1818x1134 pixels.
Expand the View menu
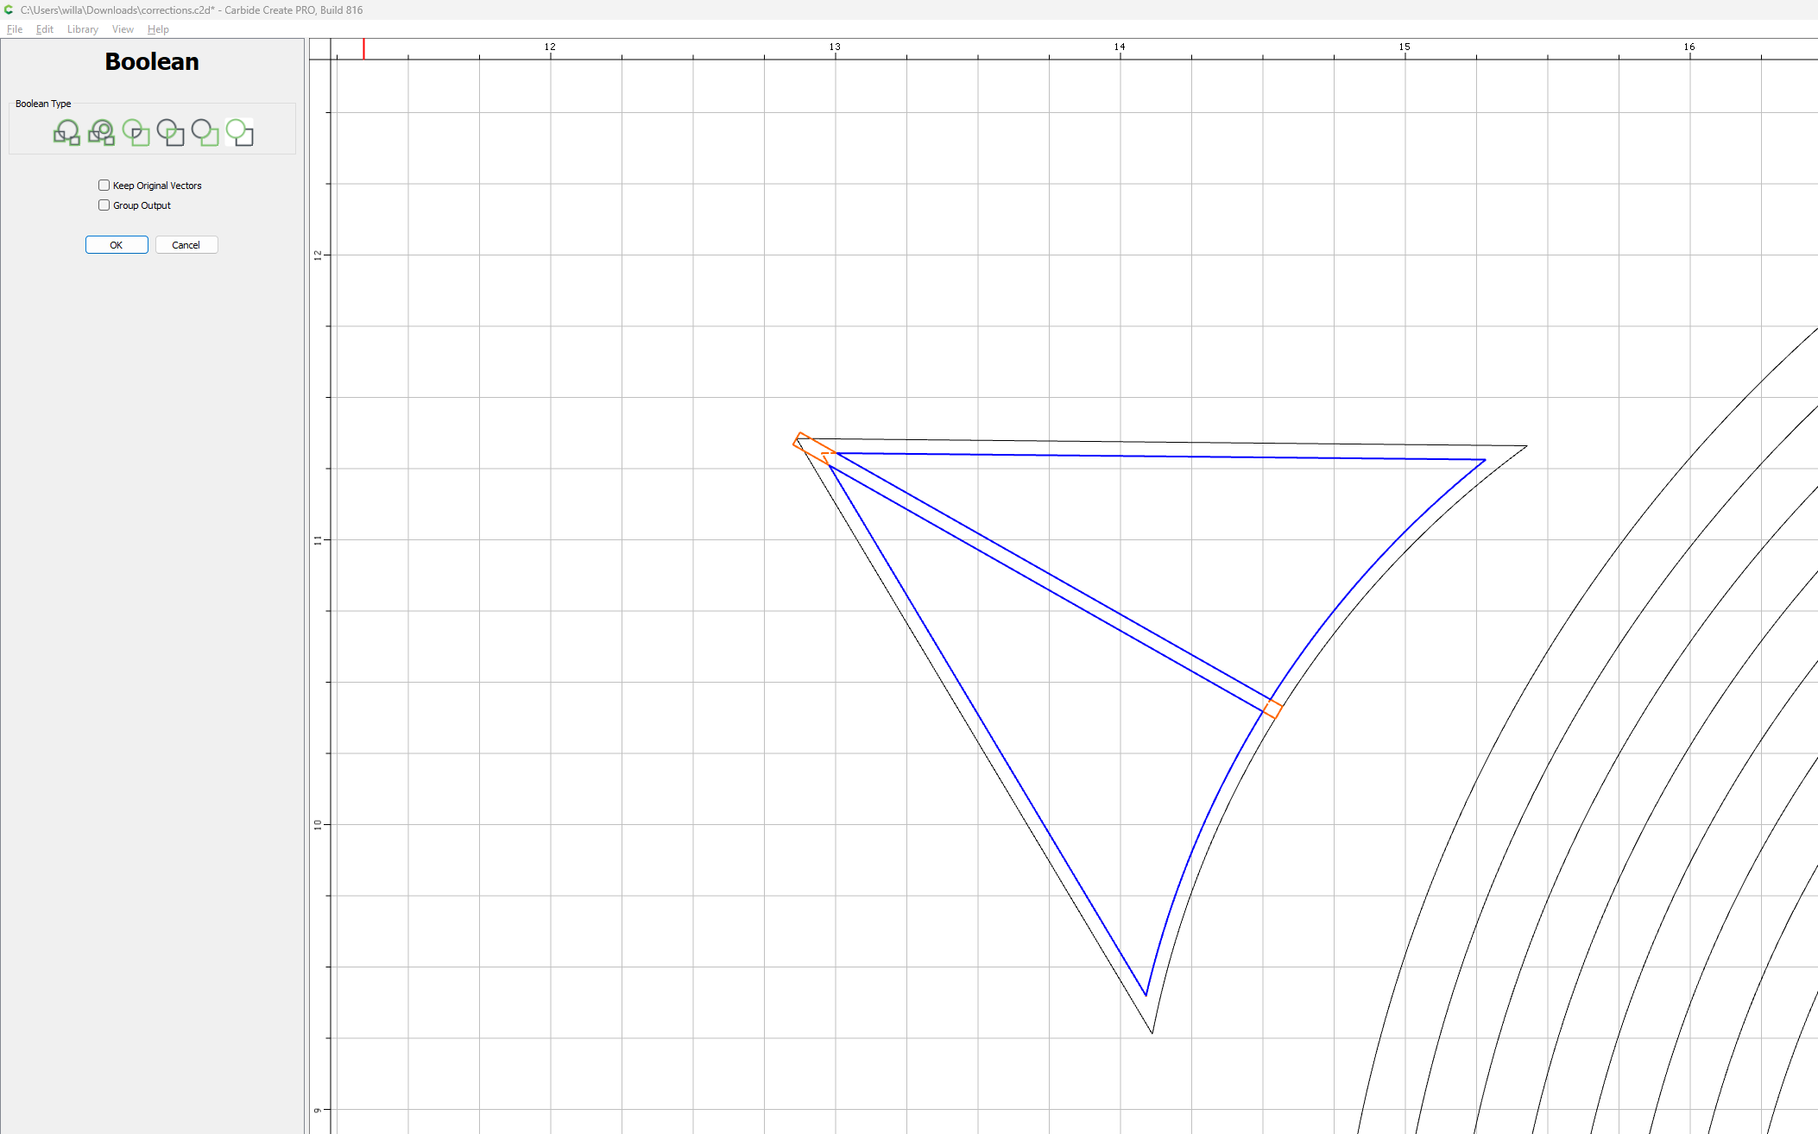pos(123,29)
